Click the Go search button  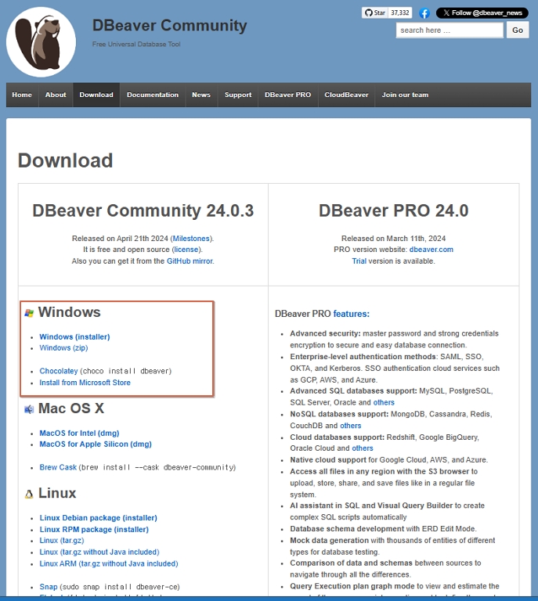(518, 30)
